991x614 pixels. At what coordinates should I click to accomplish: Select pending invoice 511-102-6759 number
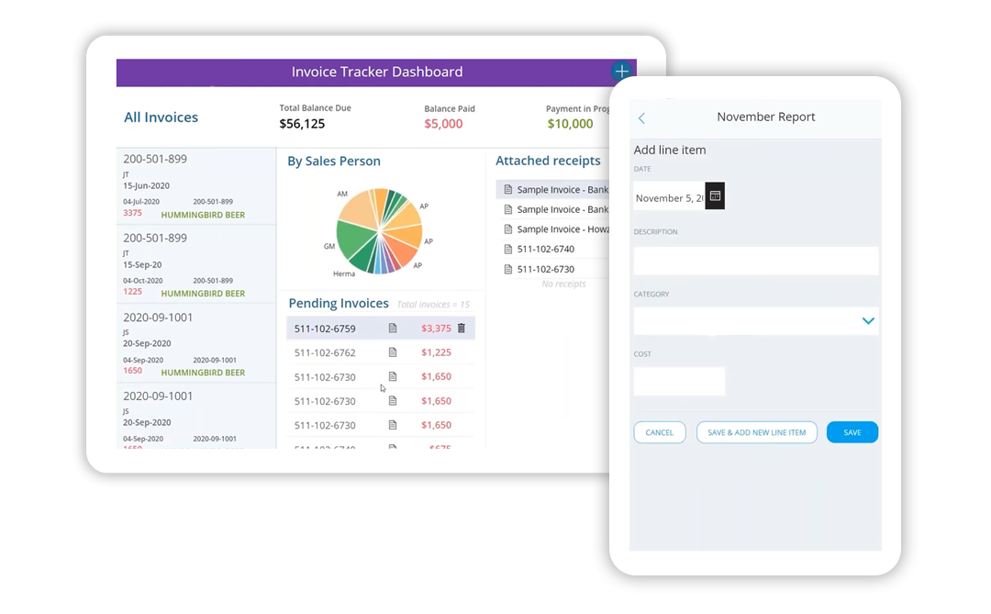325,329
